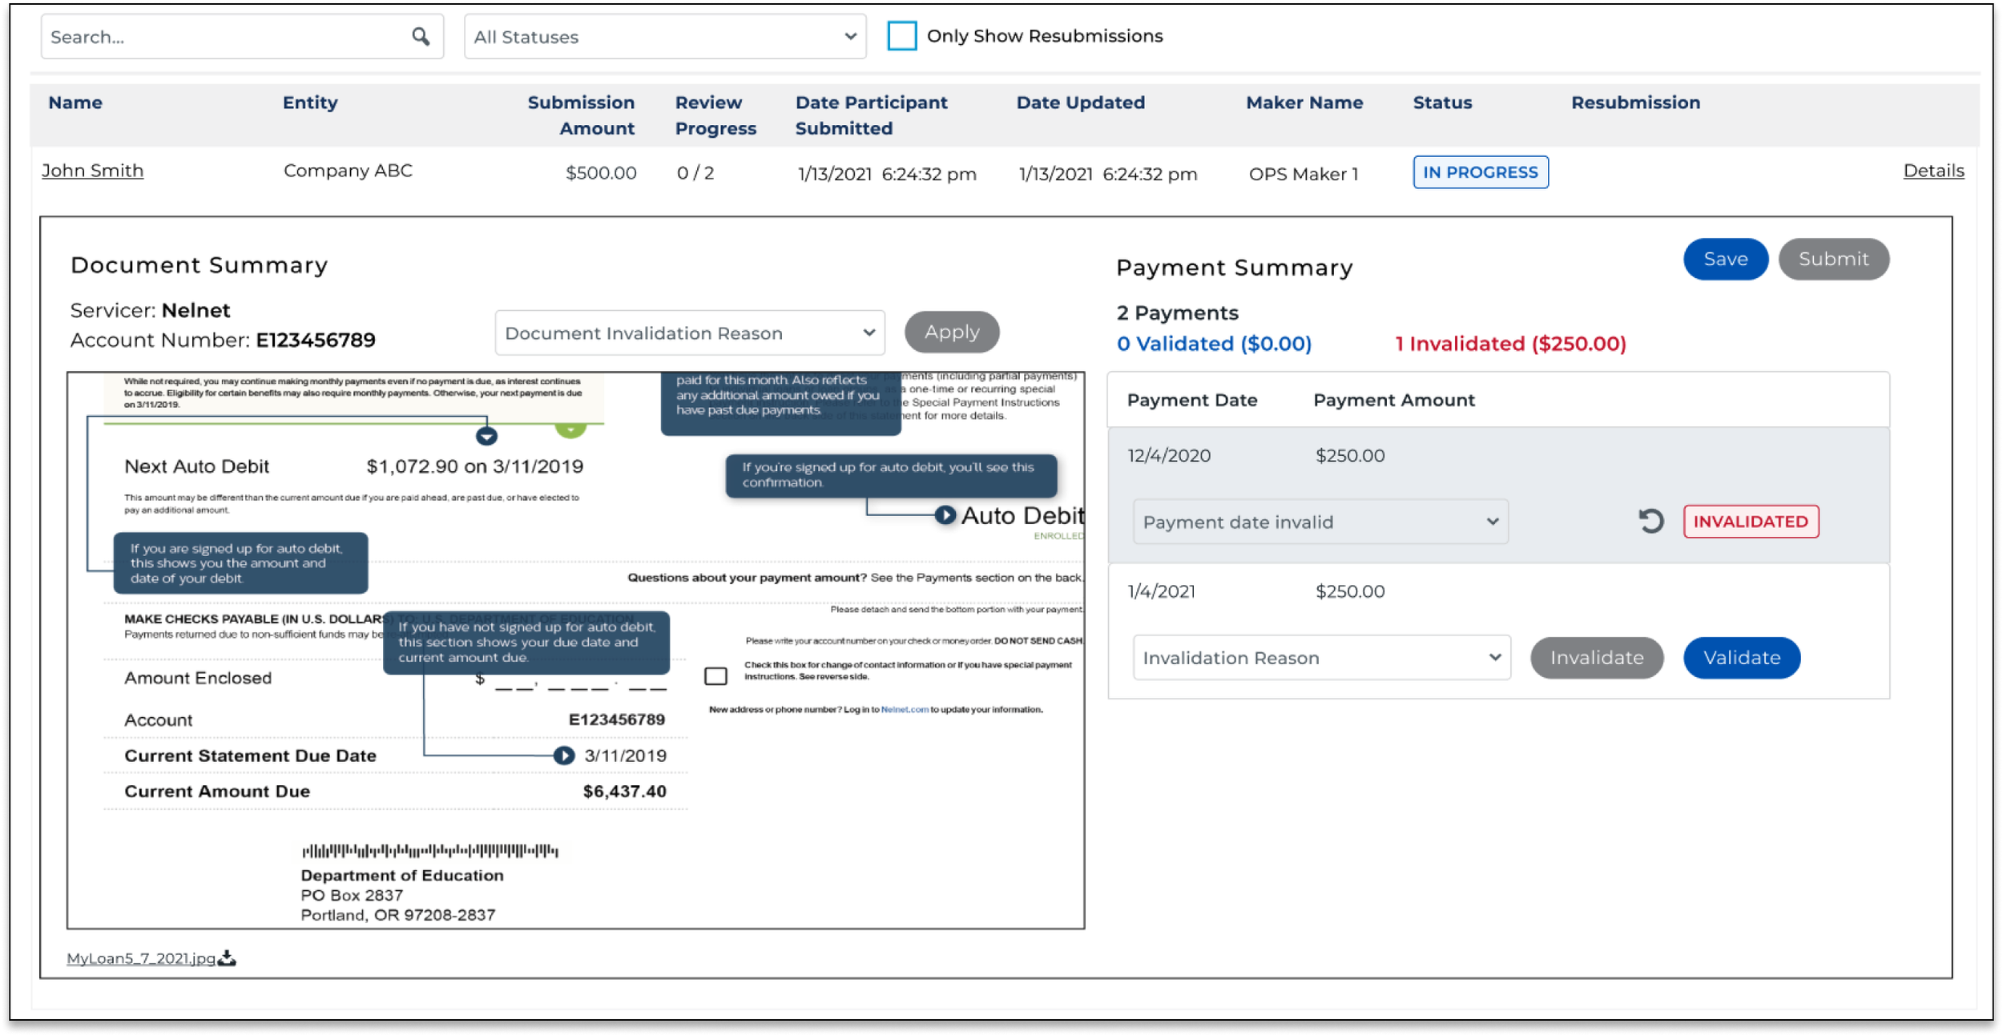Click the IN PROGRESS status badge
This screenshot has height=1036, width=2003.
click(x=1480, y=172)
